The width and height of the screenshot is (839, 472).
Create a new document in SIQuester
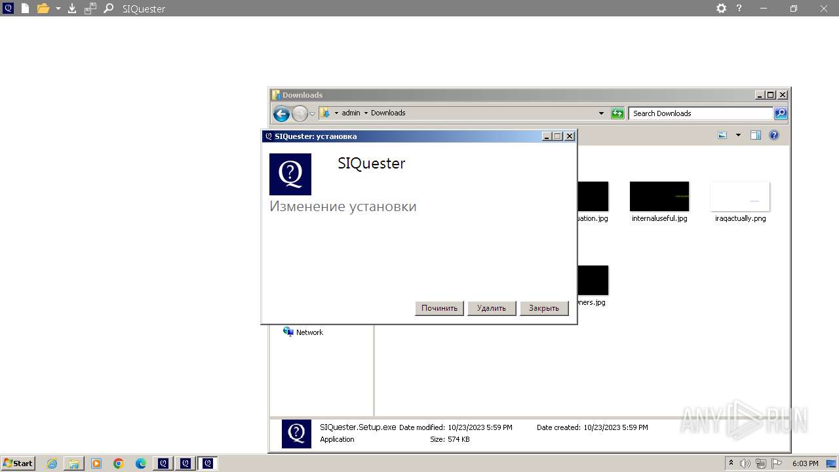(x=25, y=9)
